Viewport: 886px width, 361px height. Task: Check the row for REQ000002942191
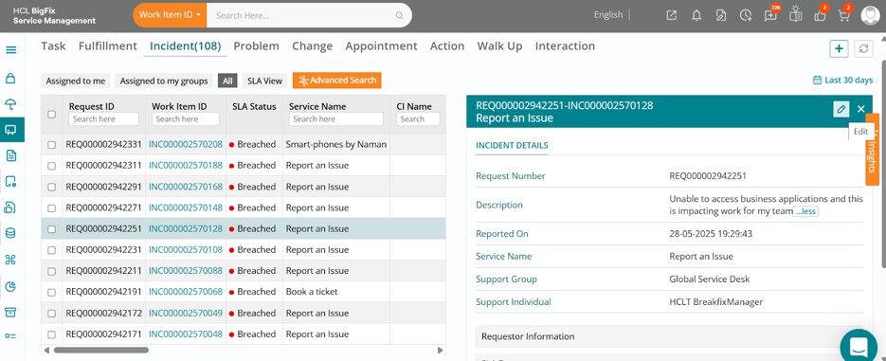[51, 292]
